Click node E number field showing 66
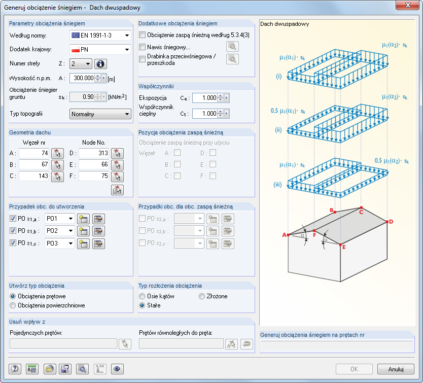Image resolution: width=423 pixels, height=383 pixels. pyautogui.click(x=94, y=165)
